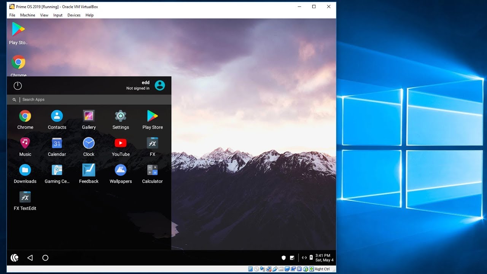Open the Gaming Center app
This screenshot has width=487, height=274.
pyautogui.click(x=57, y=174)
